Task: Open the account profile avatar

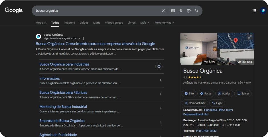Action: [263, 11]
